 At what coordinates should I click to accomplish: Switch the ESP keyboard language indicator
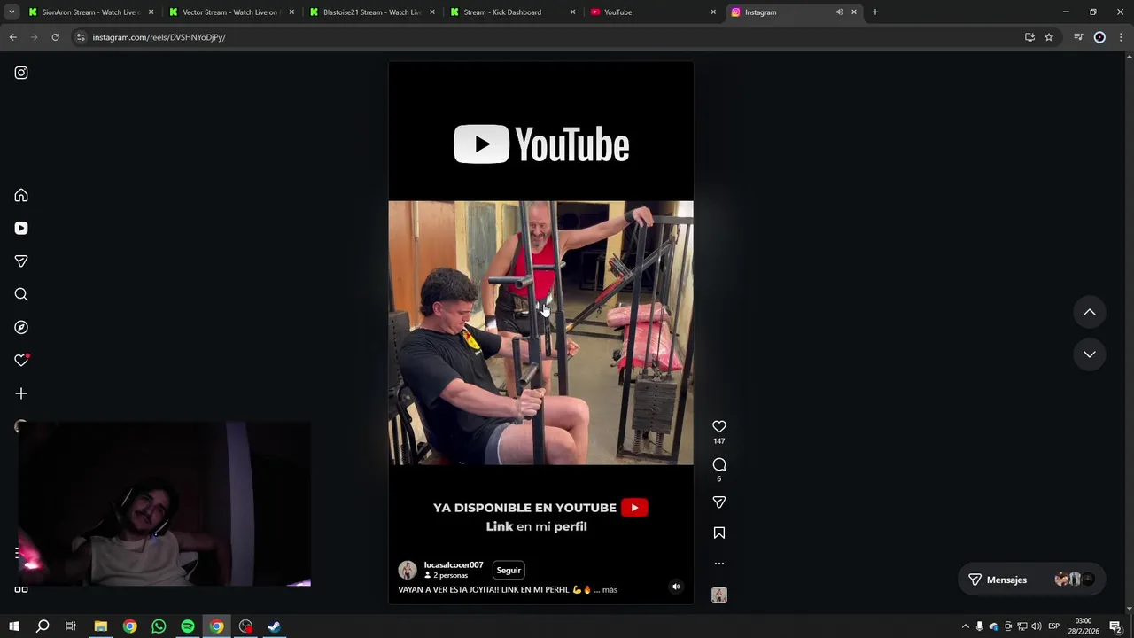click(1054, 626)
